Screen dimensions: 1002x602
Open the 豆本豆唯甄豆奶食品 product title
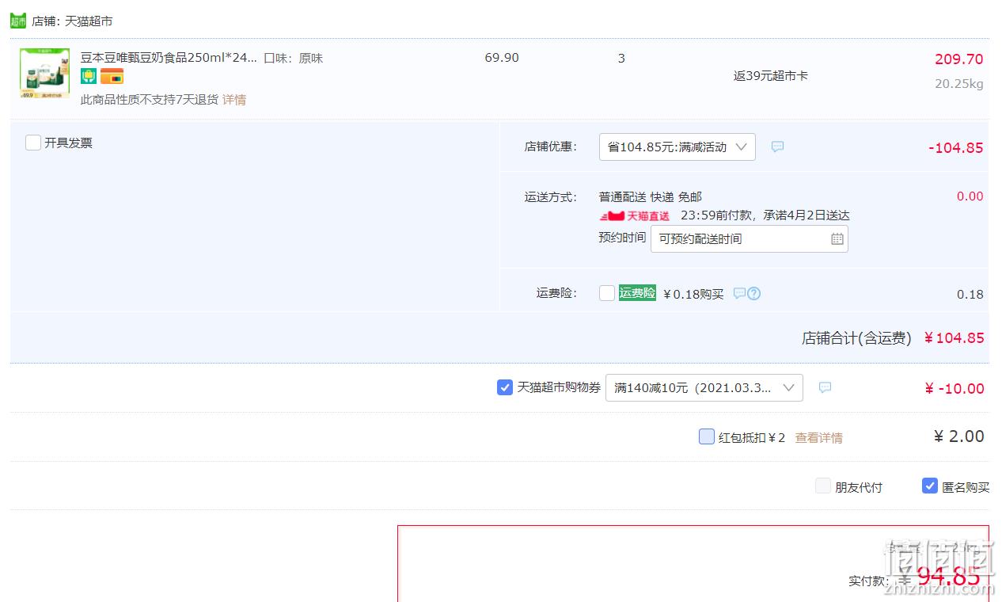(x=169, y=58)
